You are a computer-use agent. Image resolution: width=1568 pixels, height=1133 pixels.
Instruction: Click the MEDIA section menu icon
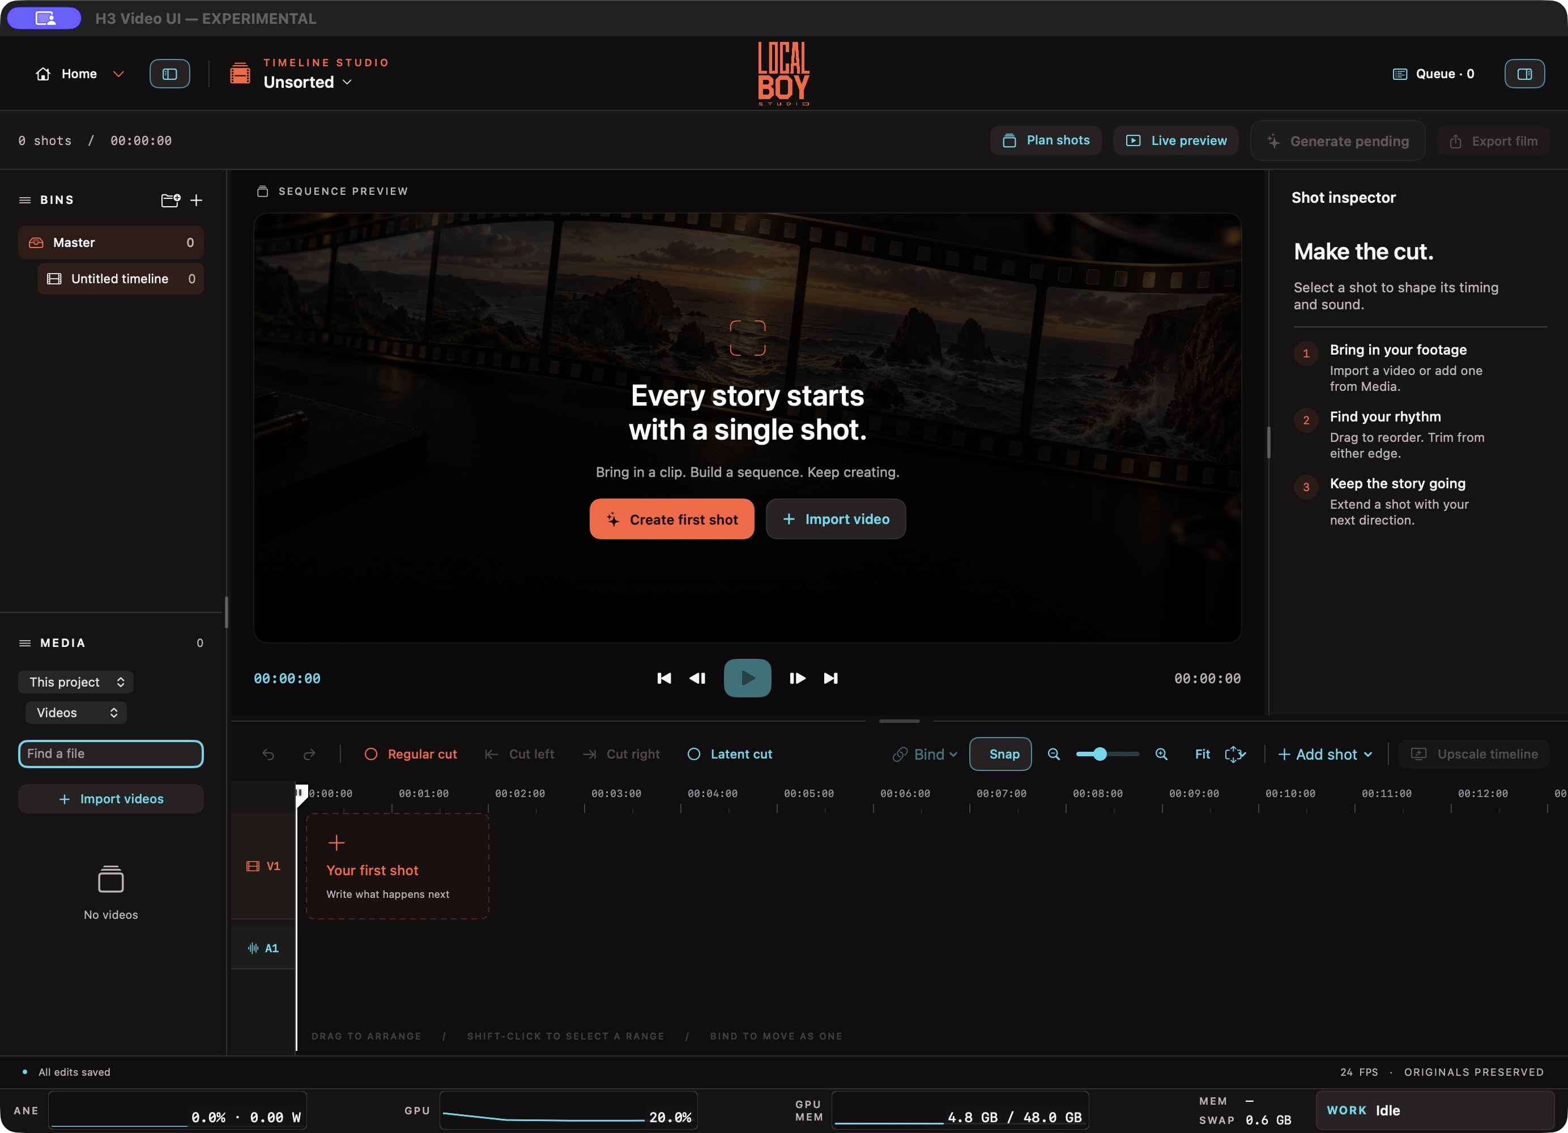point(25,644)
